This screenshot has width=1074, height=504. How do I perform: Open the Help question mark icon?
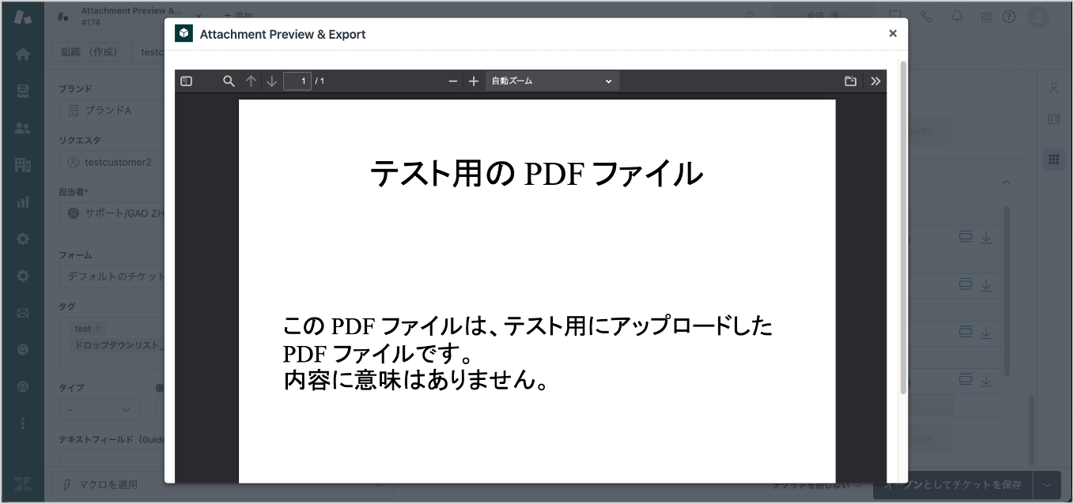1009,17
